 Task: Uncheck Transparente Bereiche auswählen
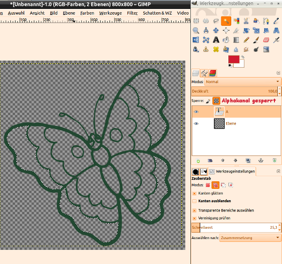[x=195, y=210]
